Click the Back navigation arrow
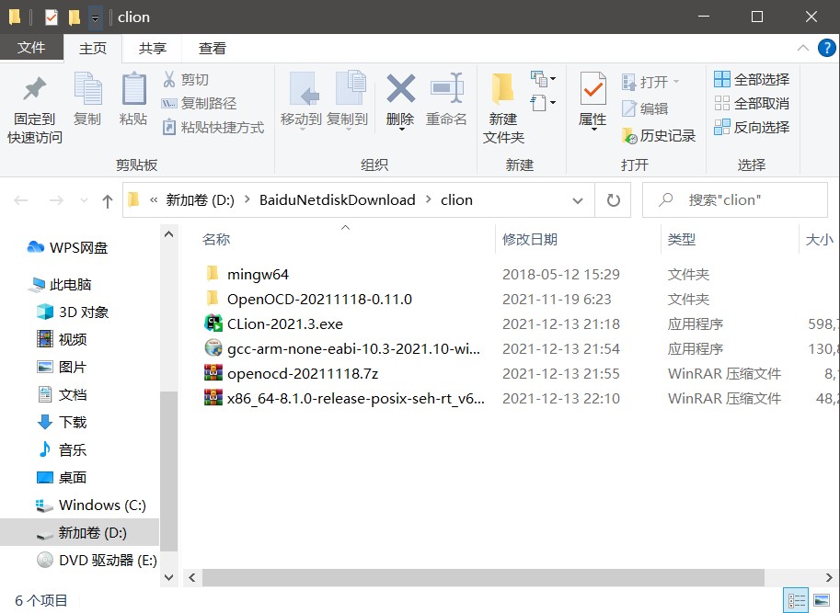Image resolution: width=840 pixels, height=613 pixels. [21, 200]
